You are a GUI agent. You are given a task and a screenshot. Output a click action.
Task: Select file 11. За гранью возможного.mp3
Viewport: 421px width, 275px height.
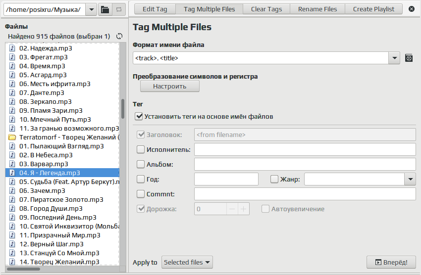coord(62,129)
